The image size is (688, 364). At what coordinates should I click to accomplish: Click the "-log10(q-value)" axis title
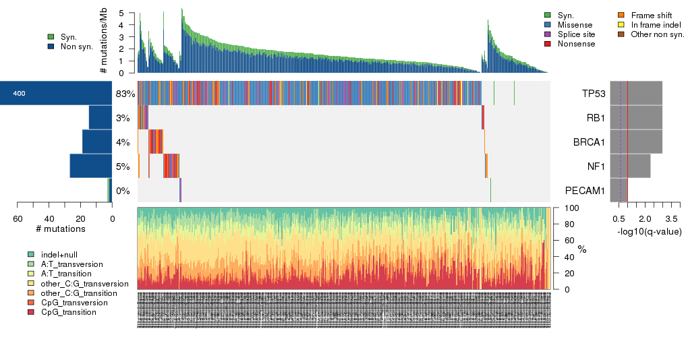pyautogui.click(x=650, y=232)
